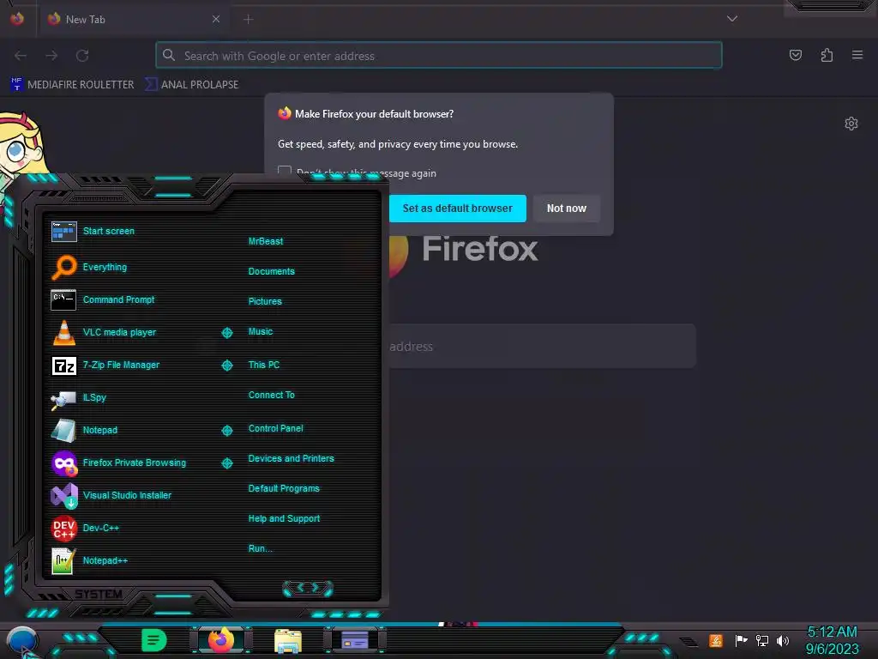Image resolution: width=878 pixels, height=659 pixels.
Task: Open New Tab personalize gear
Action: 851,124
